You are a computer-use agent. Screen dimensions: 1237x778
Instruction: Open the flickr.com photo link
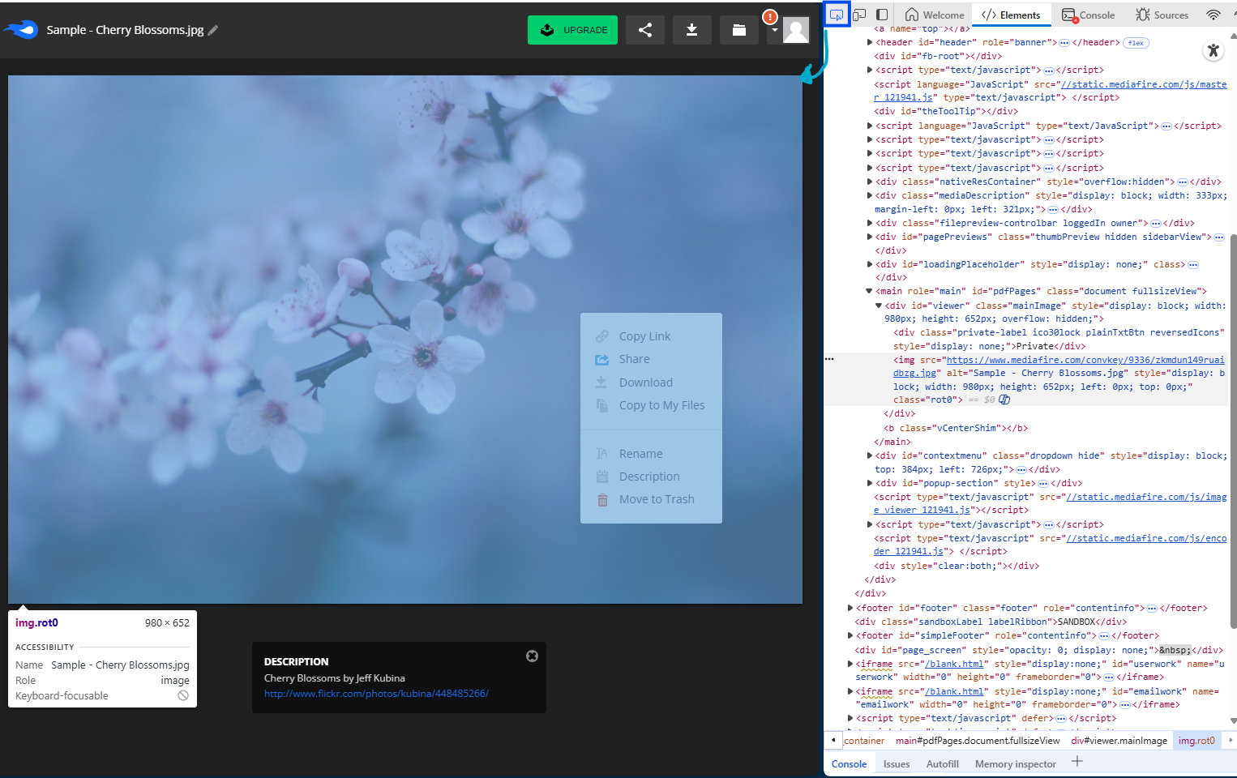376,694
